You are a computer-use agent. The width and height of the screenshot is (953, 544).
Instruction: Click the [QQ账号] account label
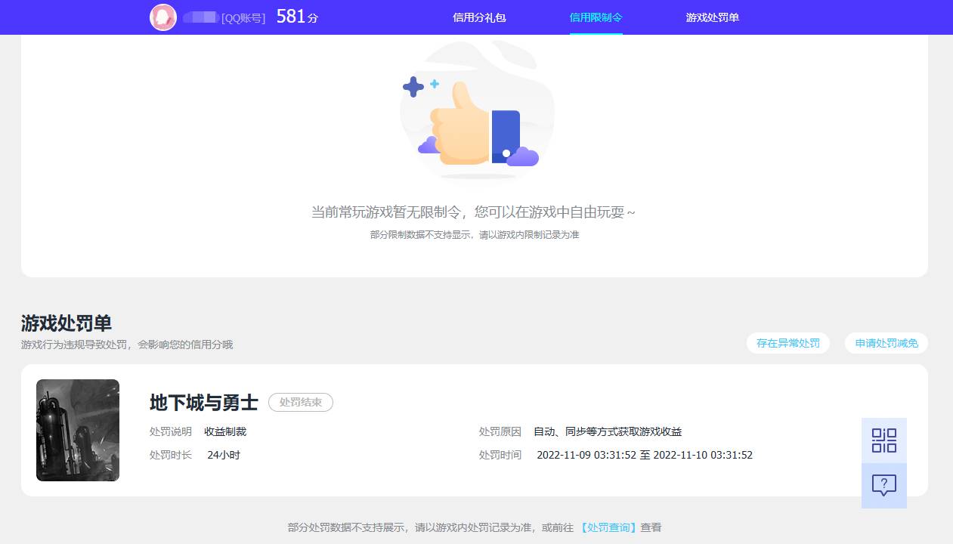[244, 17]
